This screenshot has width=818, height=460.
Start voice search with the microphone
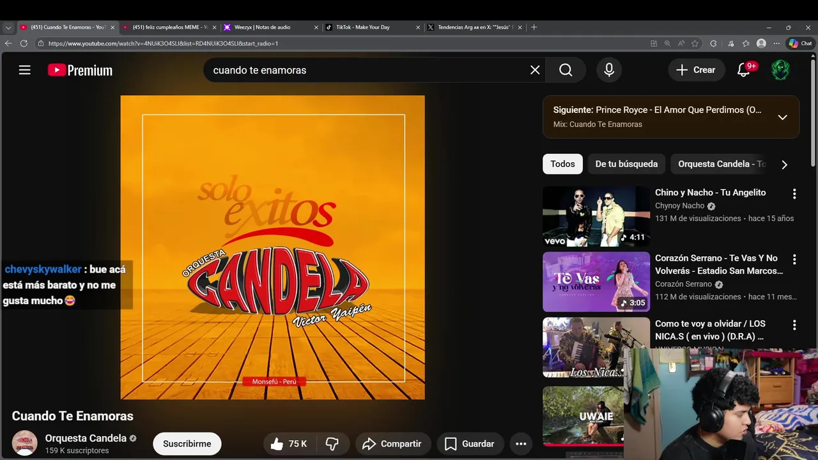point(609,70)
